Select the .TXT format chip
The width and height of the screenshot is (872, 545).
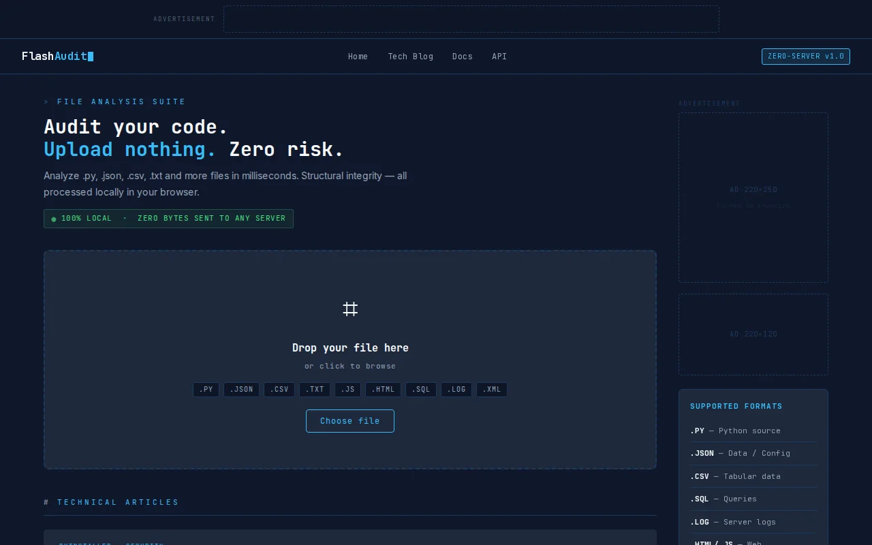click(315, 390)
